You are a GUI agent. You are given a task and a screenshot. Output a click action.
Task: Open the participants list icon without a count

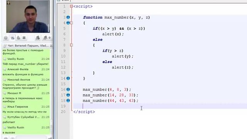click(x=38, y=38)
